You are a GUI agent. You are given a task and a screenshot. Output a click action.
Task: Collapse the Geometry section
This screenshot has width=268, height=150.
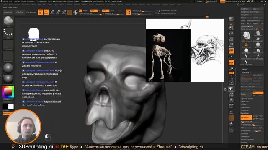click(x=245, y=72)
